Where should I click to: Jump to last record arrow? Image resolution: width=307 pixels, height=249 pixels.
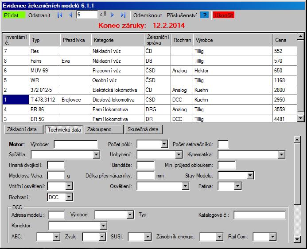tap(123, 15)
